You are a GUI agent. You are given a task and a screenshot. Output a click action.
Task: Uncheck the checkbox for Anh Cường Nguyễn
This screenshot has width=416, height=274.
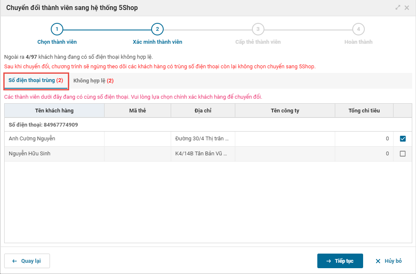[x=403, y=139]
